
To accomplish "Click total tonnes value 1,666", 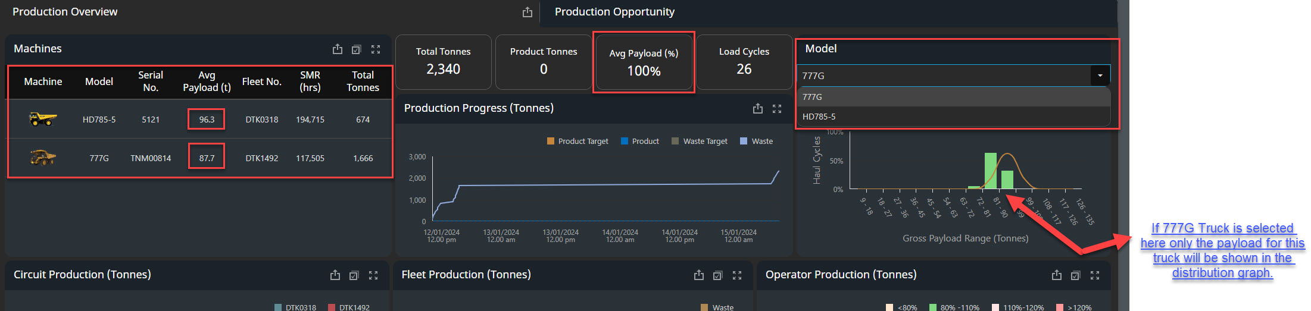I will [363, 158].
